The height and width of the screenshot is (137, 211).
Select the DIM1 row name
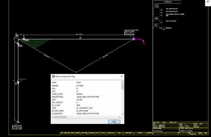(x=54, y=100)
